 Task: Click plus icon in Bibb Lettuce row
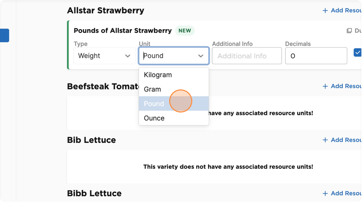(325, 194)
